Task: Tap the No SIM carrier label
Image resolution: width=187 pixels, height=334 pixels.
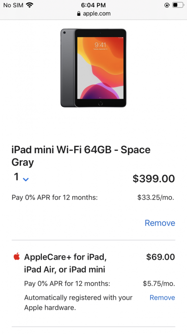Action: point(13,5)
